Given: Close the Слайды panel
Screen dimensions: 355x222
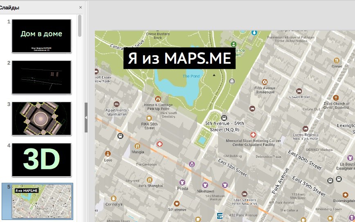Looking at the screenshot, I should coord(81,7).
